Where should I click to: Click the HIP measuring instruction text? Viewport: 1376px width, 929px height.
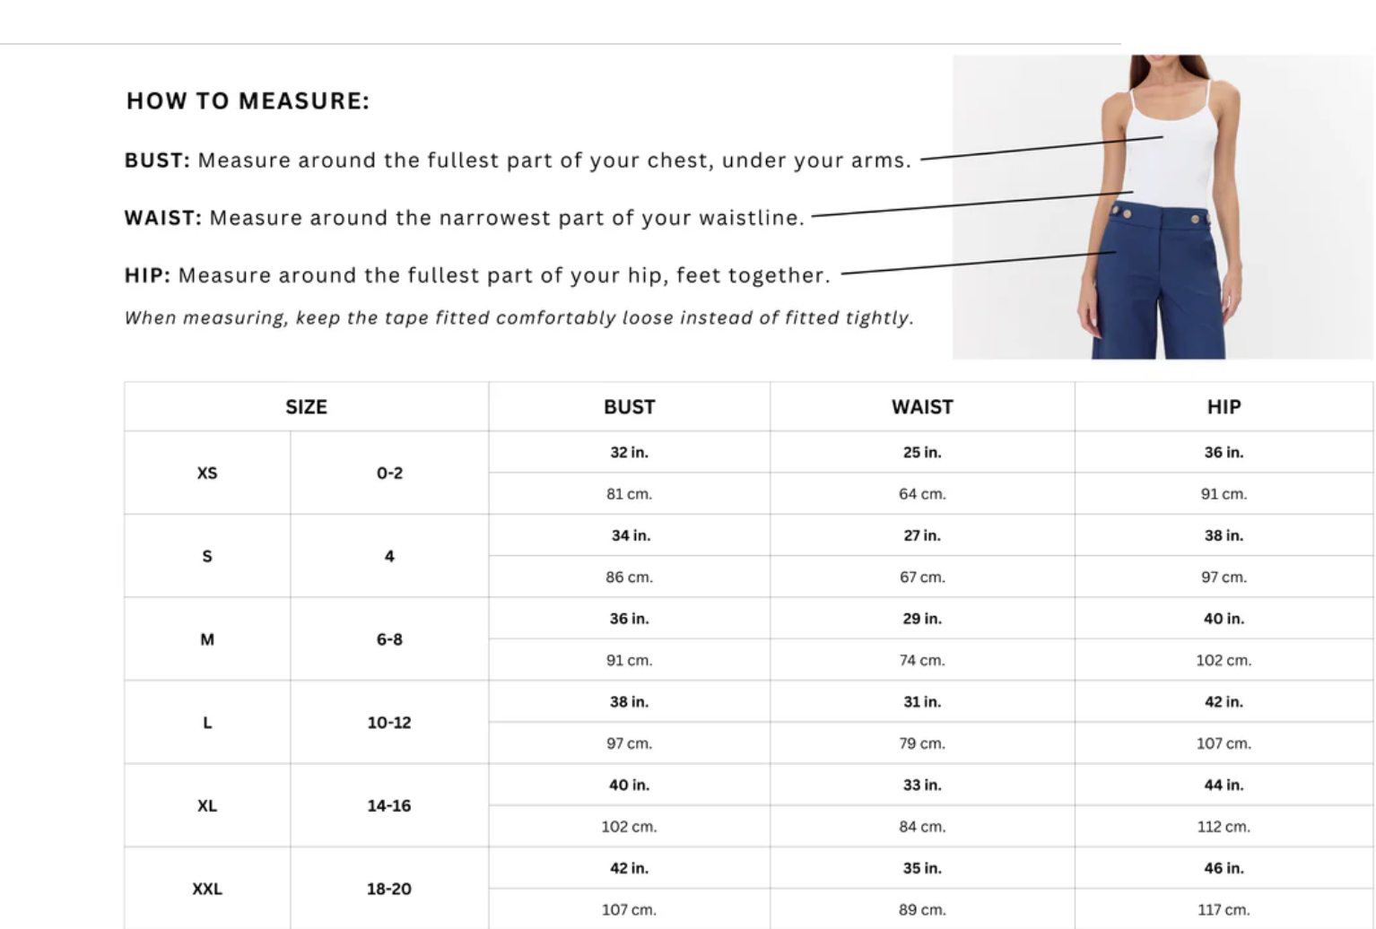click(477, 275)
